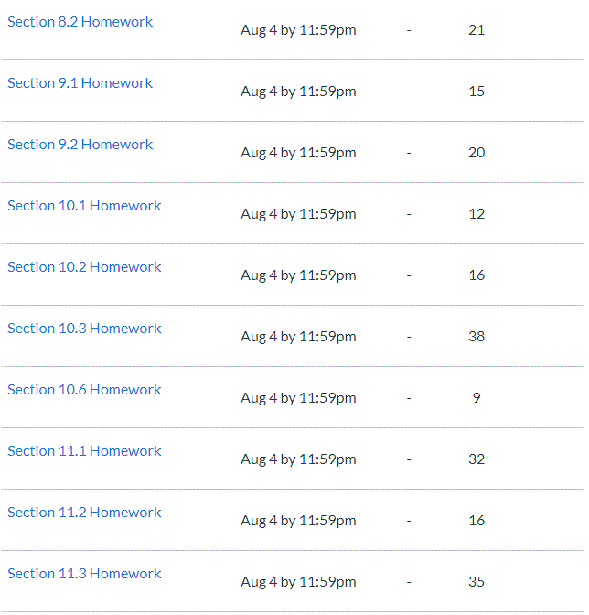Open Section 10.1 Homework
The width and height of the screenshot is (589, 615).
84,206
